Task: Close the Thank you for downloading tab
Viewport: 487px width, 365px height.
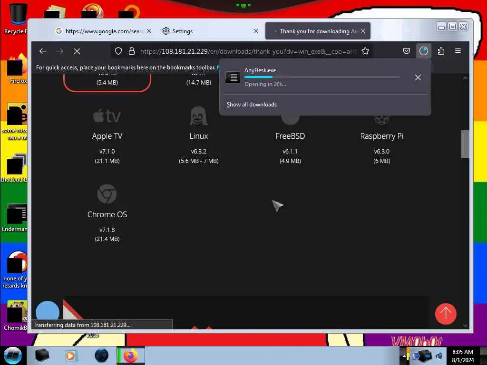Action: 363,31
